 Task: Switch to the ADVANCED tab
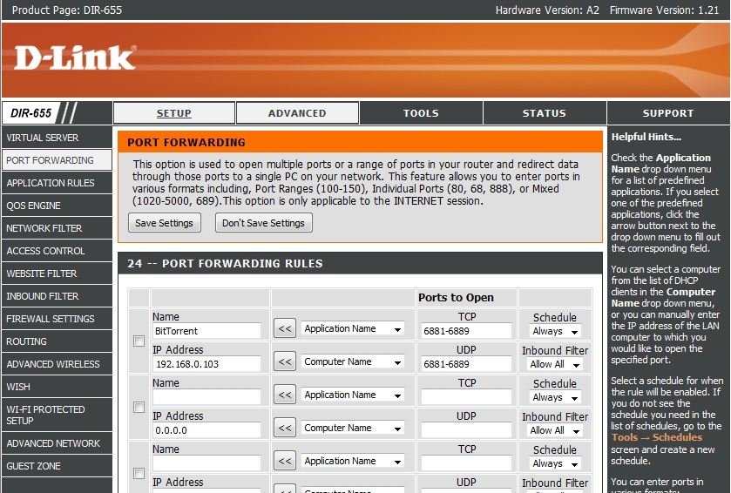click(297, 113)
